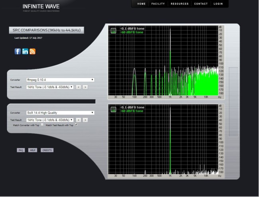
Task: Open the LOGIN nav item
Action: click(218, 4)
